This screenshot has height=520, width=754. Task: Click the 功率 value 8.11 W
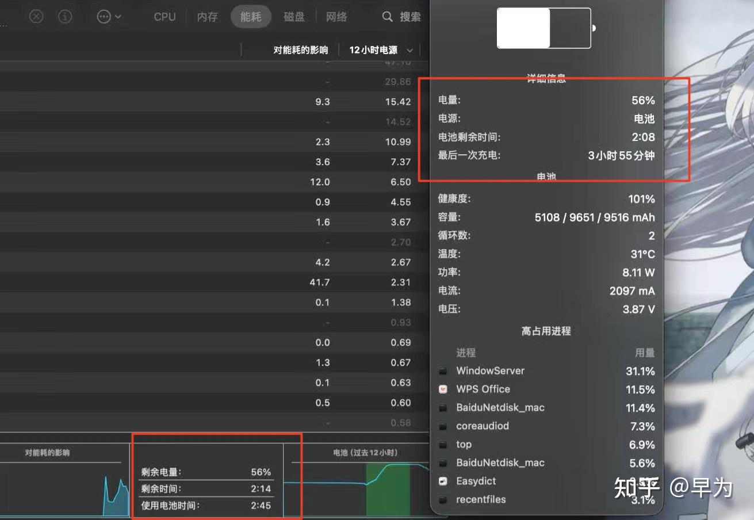tap(638, 273)
